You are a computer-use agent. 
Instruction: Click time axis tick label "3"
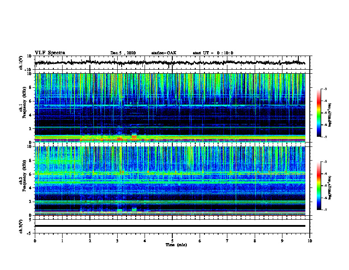click(x=117, y=241)
